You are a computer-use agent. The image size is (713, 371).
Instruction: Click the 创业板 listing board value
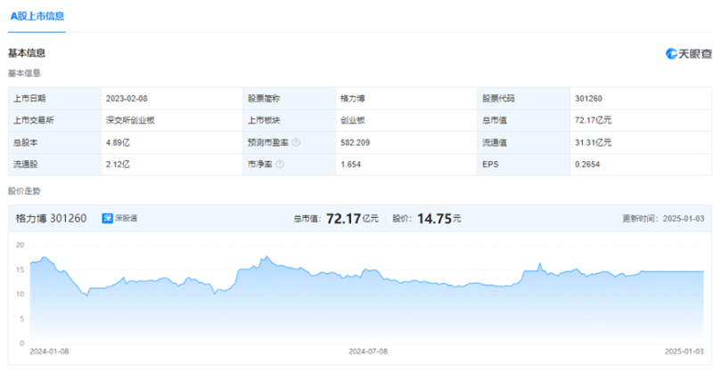click(x=352, y=120)
